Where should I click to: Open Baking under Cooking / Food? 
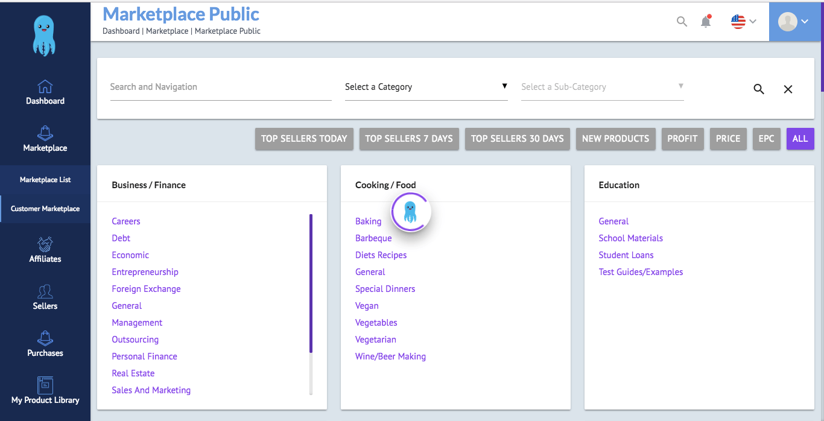coord(369,221)
